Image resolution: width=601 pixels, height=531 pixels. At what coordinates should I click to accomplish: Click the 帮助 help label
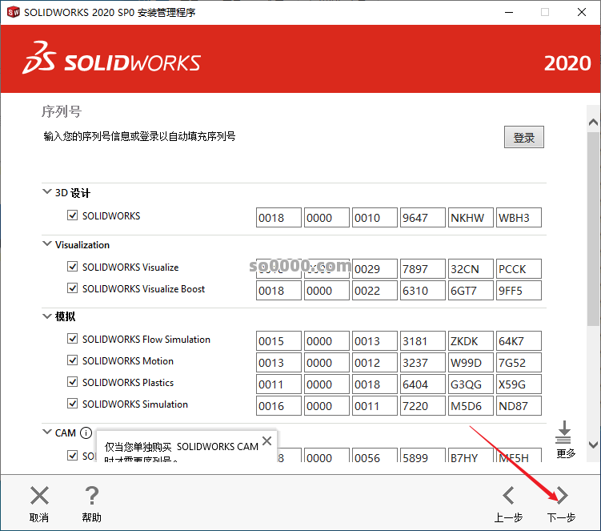(91, 517)
